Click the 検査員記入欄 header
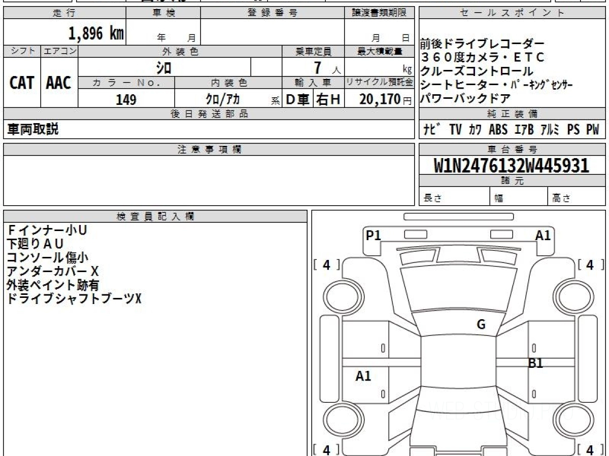 (x=155, y=216)
